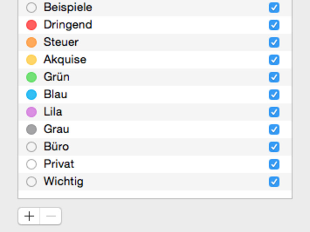Toggle the Steuer tag checkbox

click(x=274, y=42)
